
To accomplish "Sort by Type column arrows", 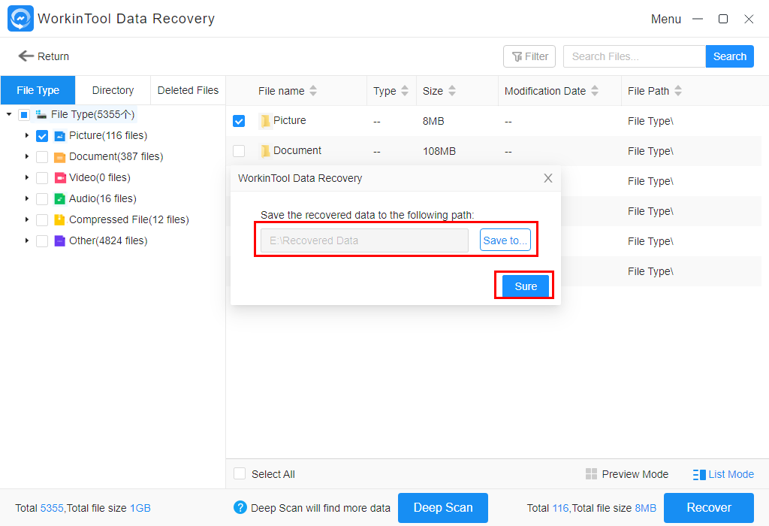I will pos(405,91).
